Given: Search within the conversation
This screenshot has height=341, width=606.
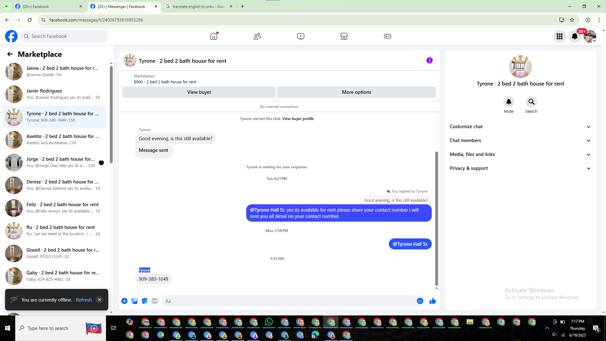Looking at the screenshot, I should 532,102.
